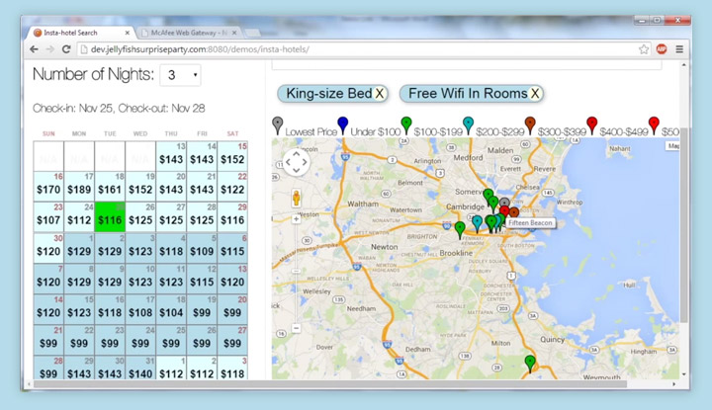The image size is (712, 410).
Task: Open the Chrome hamburger menu
Action: tap(679, 48)
